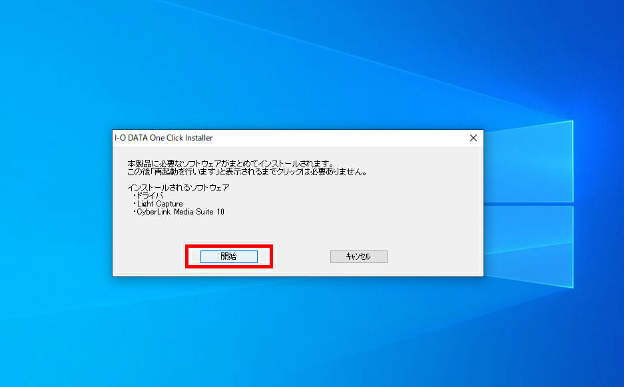This screenshot has width=624, height=387.
Task: Click the キャンセル button
Action: point(358,256)
